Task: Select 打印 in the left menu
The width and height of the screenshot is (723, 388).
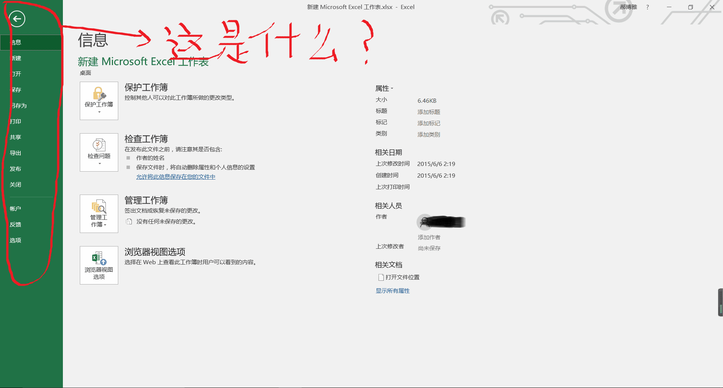Action: [x=31, y=121]
